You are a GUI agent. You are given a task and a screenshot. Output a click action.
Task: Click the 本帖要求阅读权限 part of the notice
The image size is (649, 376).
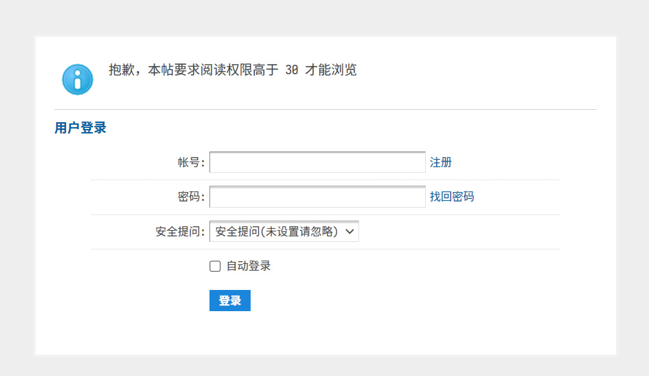coord(200,70)
